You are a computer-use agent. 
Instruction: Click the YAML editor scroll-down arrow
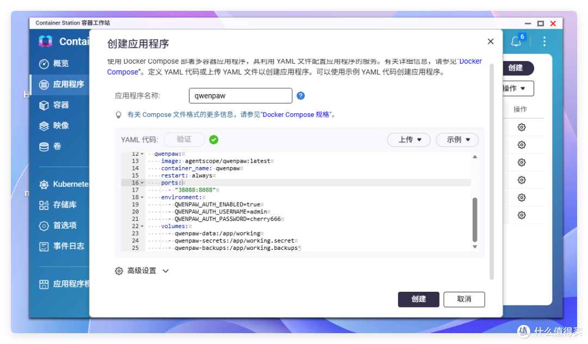pyautogui.click(x=475, y=247)
